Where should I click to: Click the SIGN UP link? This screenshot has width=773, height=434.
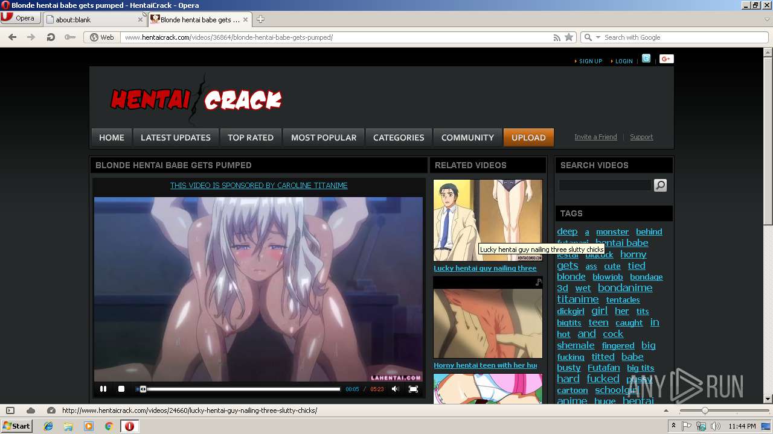[590, 61]
